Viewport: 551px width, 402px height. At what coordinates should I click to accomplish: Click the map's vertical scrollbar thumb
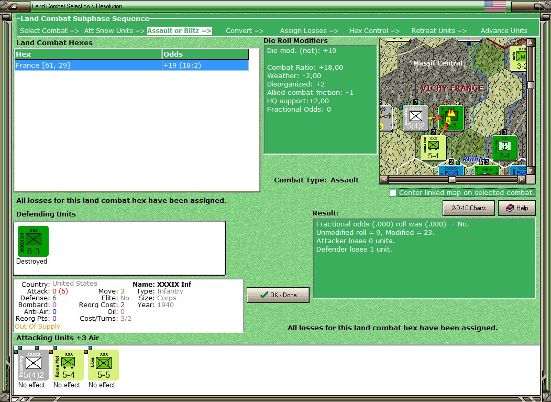531,85
